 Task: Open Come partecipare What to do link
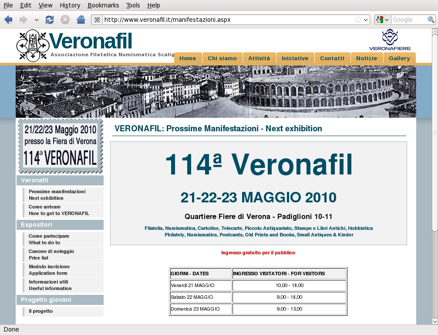coord(63,239)
